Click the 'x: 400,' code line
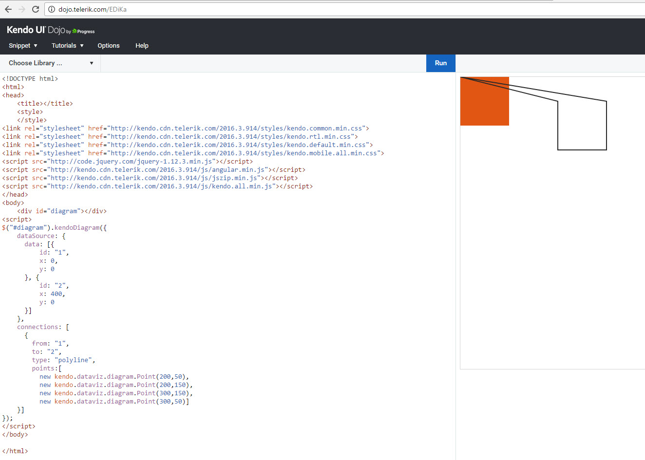Image resolution: width=645 pixels, height=460 pixels. click(x=52, y=294)
